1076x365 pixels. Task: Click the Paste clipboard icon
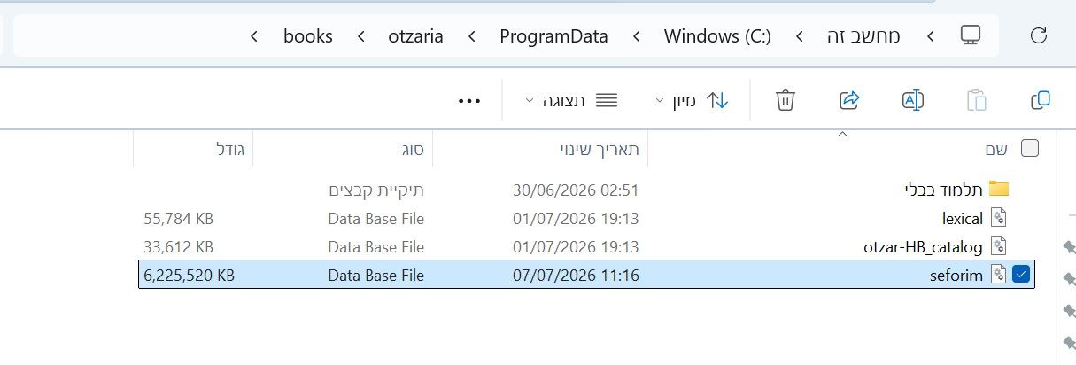[x=976, y=100]
